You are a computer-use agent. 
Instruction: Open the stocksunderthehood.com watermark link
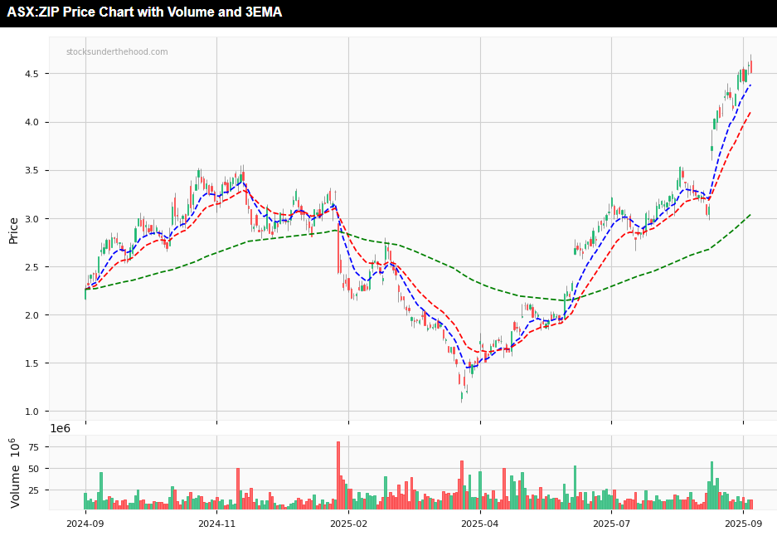coord(117,51)
